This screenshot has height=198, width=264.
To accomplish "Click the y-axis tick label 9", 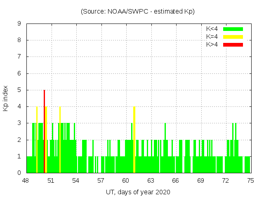I will (x=19, y=24).
